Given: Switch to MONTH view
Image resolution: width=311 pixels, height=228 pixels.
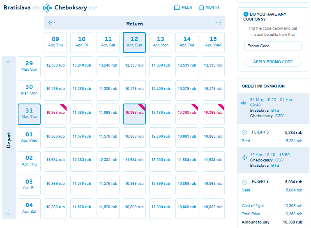Looking at the screenshot, I should 209,7.
